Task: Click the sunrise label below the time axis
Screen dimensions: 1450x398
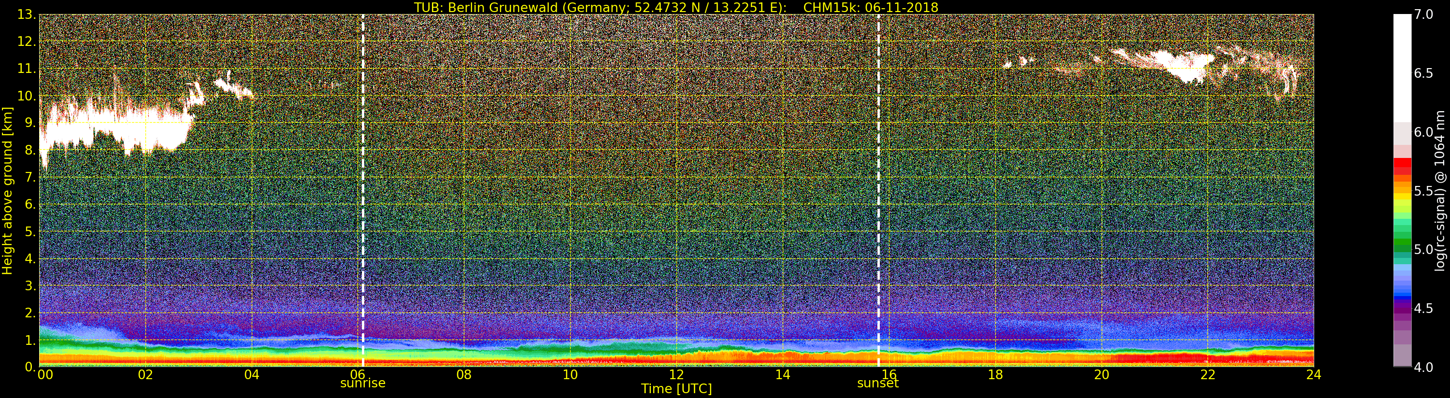Action: (362, 384)
